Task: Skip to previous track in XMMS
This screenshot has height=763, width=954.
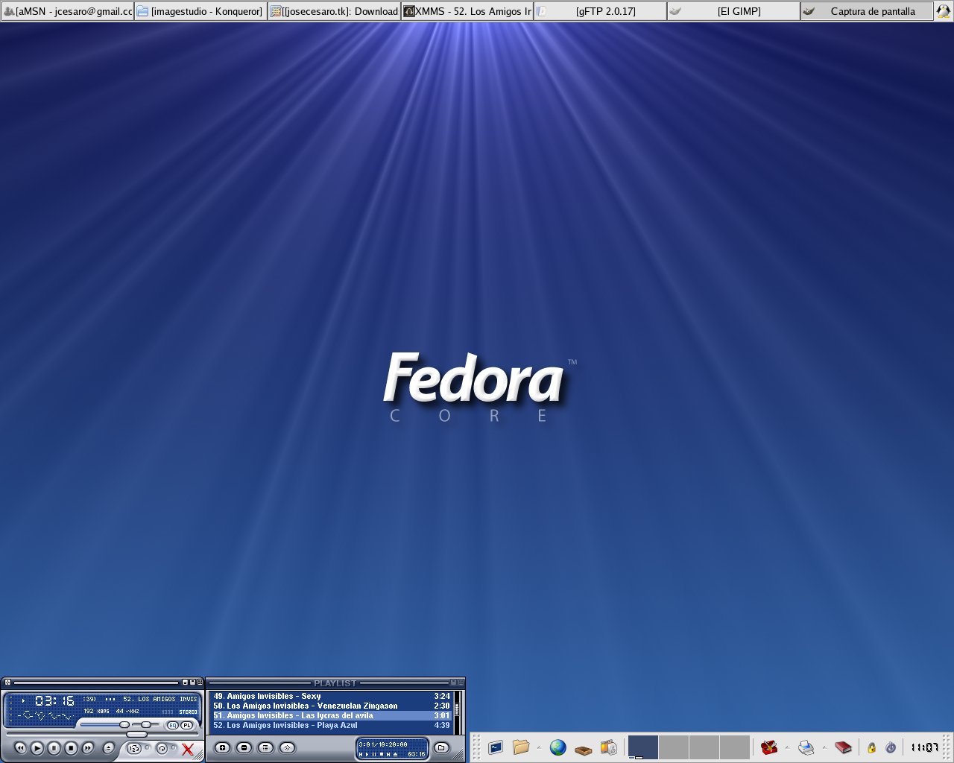Action: [20, 748]
